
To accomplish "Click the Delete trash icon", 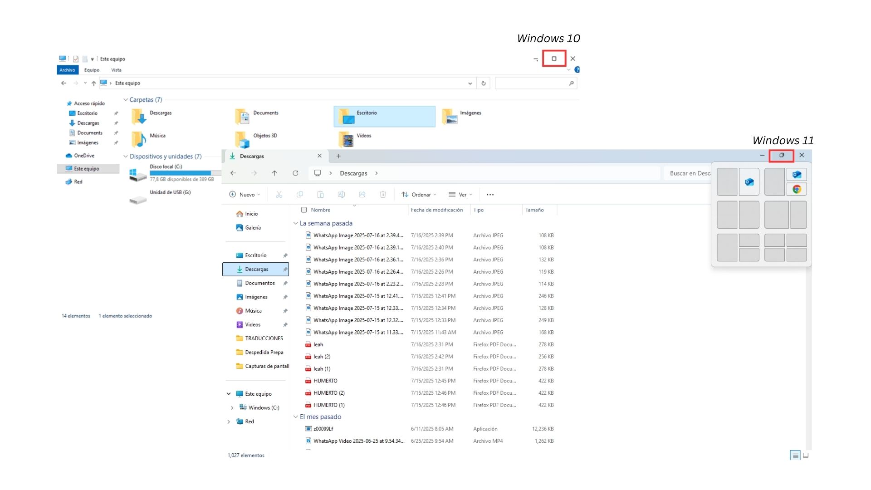I will coord(383,195).
